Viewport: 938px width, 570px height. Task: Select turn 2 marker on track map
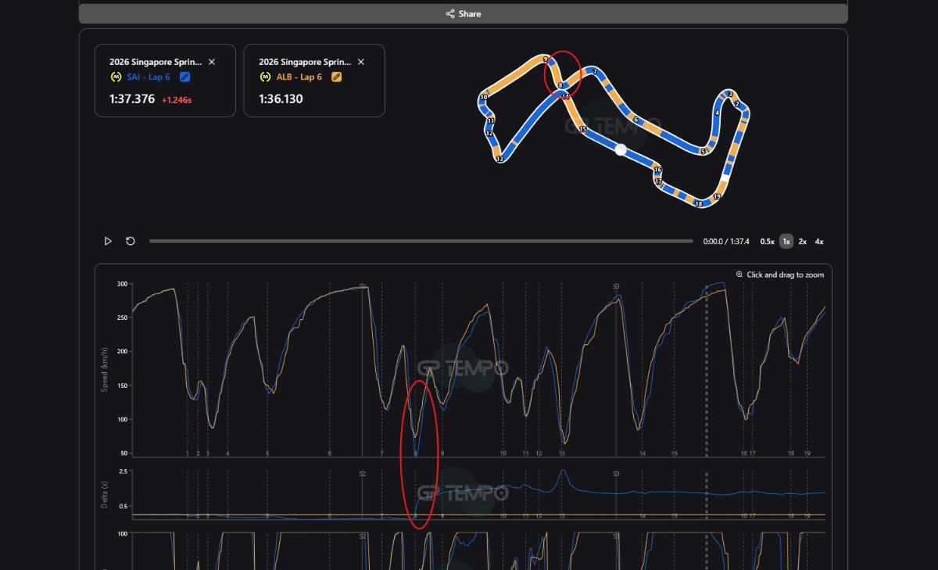tap(737, 104)
